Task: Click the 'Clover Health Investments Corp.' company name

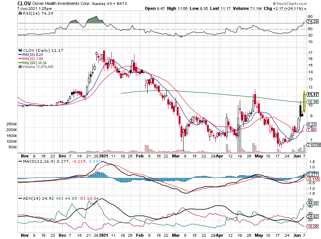Action: 61,4
